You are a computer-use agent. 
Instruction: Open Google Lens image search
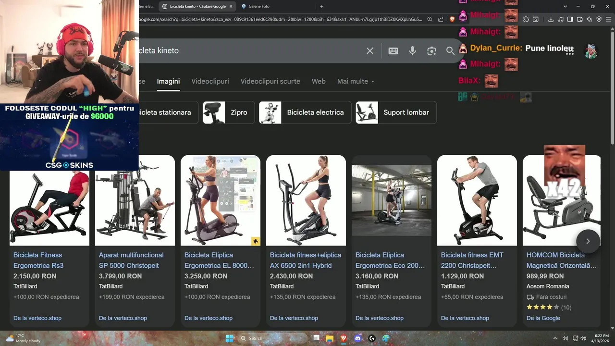point(431,50)
